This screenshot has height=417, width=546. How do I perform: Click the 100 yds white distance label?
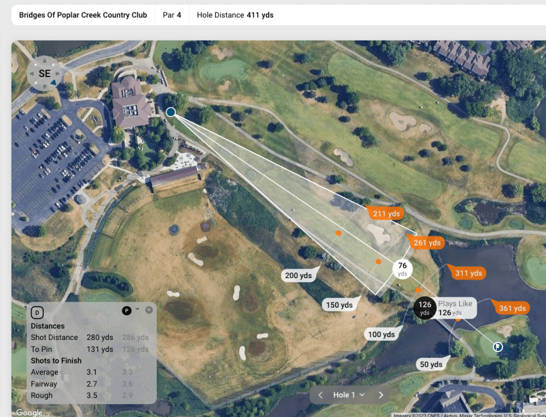click(x=381, y=334)
